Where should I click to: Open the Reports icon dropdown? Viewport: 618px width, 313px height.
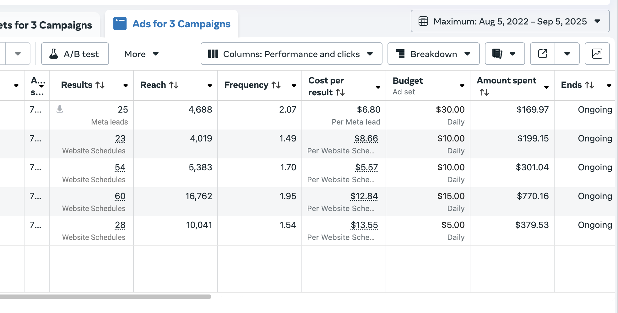(504, 54)
